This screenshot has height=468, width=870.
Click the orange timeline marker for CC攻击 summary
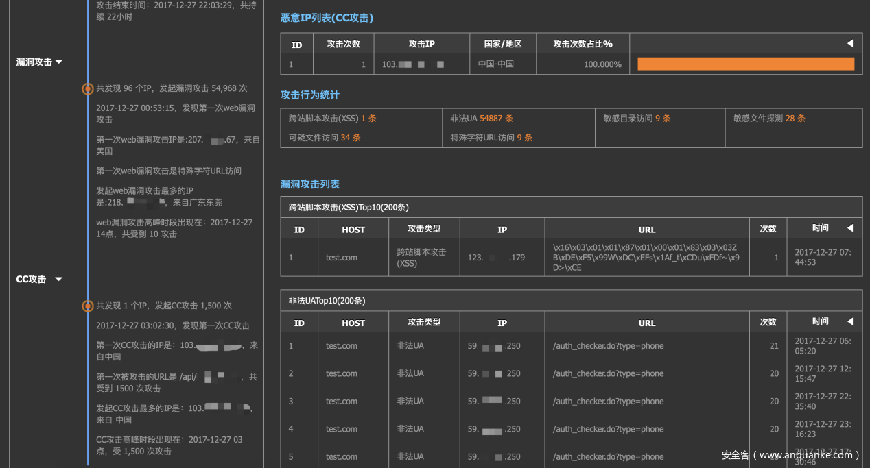(87, 306)
